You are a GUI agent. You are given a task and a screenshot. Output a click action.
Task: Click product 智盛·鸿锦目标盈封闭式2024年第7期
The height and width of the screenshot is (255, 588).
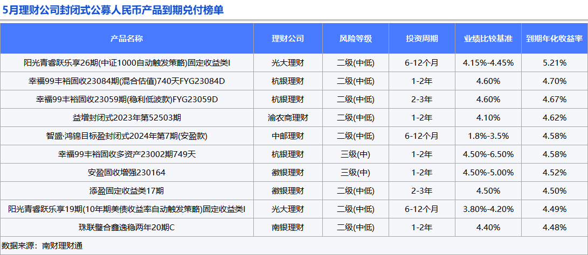coord(127,136)
